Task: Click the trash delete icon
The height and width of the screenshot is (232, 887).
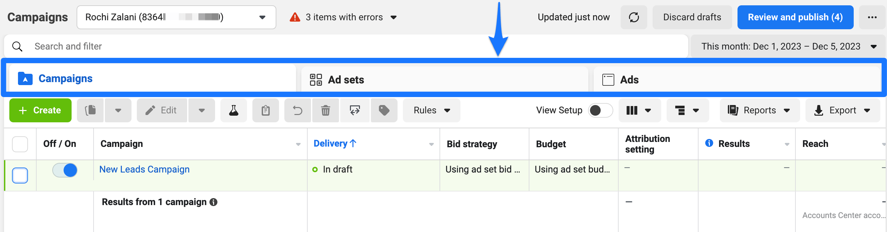Action: coord(325,110)
